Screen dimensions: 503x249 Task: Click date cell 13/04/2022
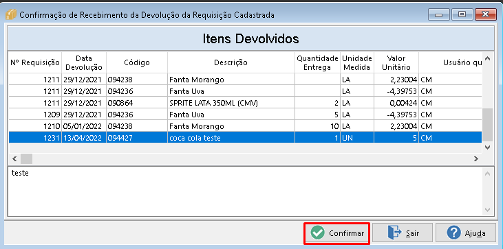pyautogui.click(x=84, y=138)
